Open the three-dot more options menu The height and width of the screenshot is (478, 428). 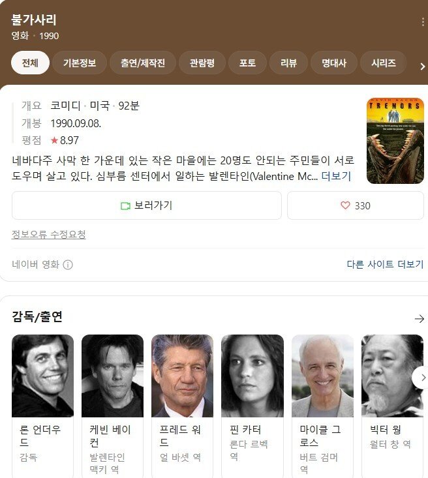pyautogui.click(x=423, y=22)
